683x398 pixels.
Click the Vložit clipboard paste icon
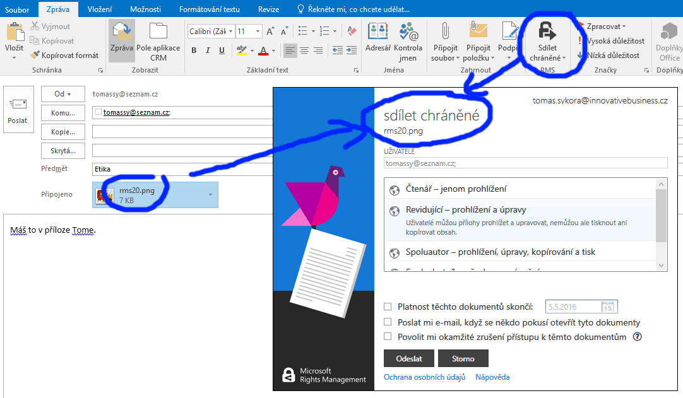15,33
